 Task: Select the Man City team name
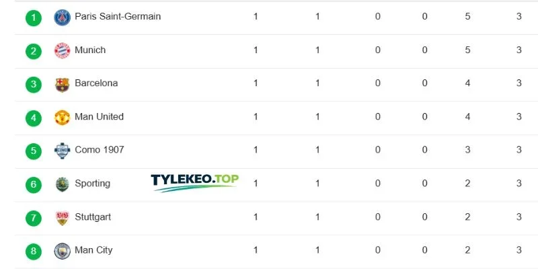[93, 250]
